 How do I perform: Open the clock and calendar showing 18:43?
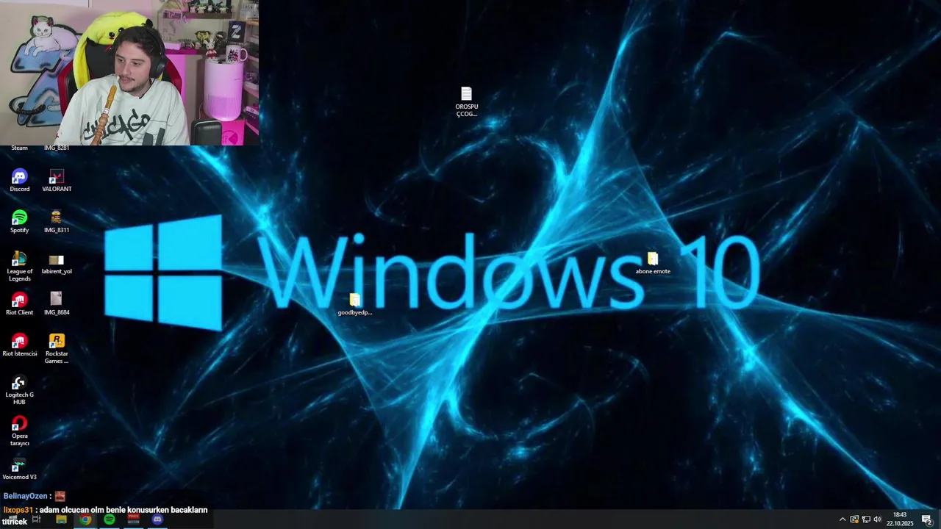tap(900, 519)
